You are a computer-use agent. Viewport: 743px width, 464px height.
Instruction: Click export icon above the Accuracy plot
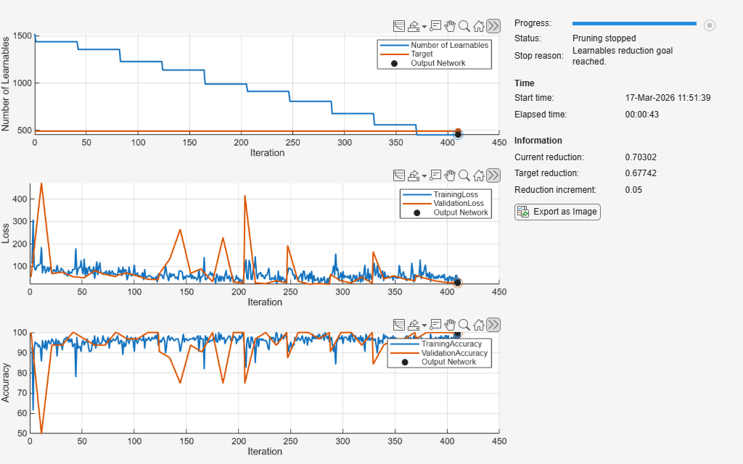point(414,325)
